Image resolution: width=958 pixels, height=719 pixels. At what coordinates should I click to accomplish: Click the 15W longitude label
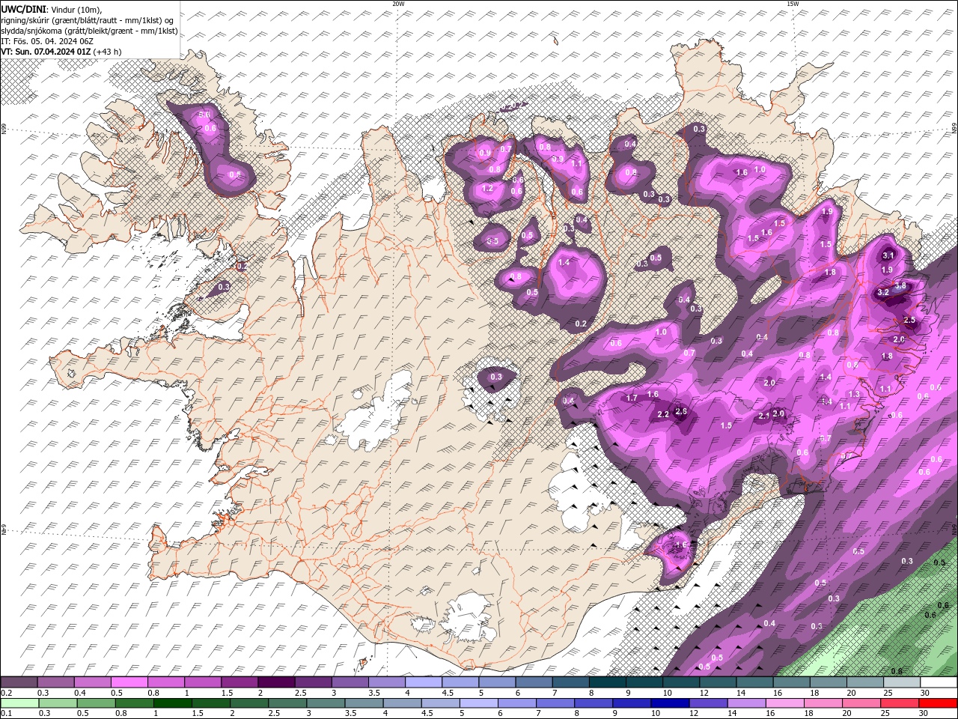click(793, 4)
